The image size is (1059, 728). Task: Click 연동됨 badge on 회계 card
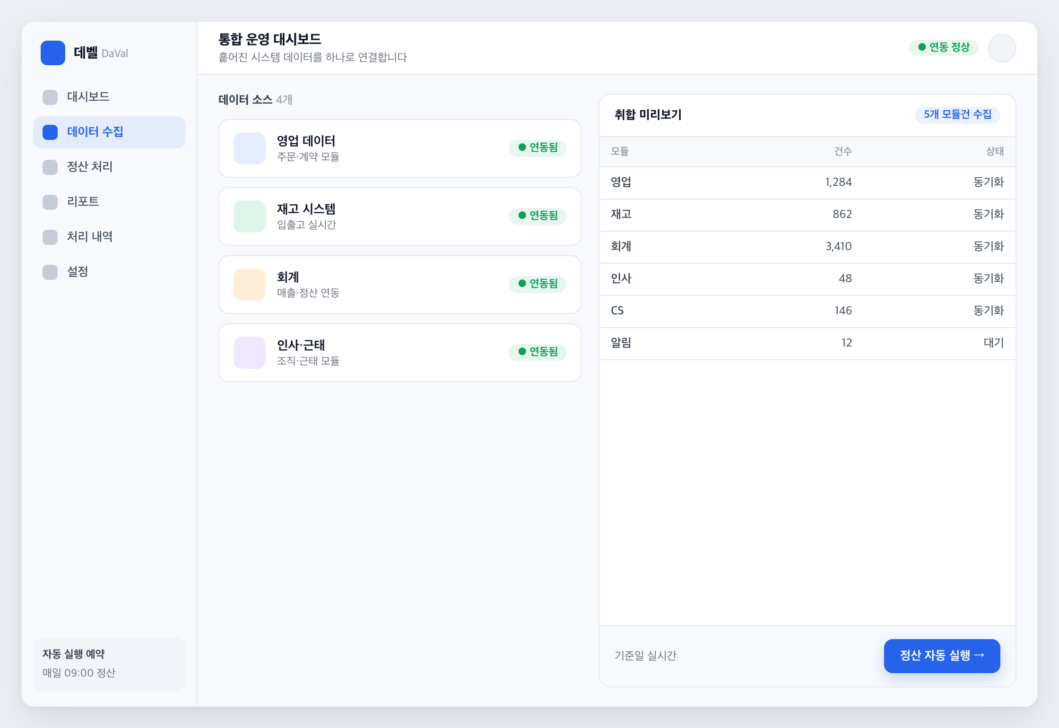pos(538,284)
